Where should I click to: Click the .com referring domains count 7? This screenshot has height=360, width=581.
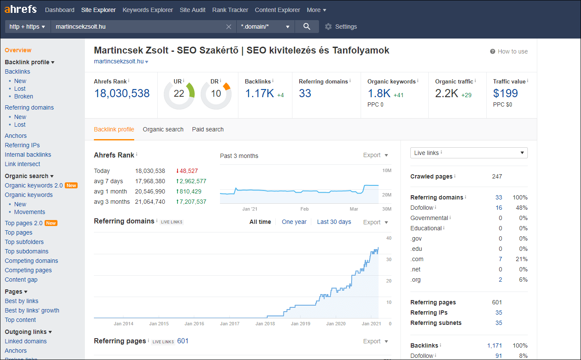coord(500,259)
